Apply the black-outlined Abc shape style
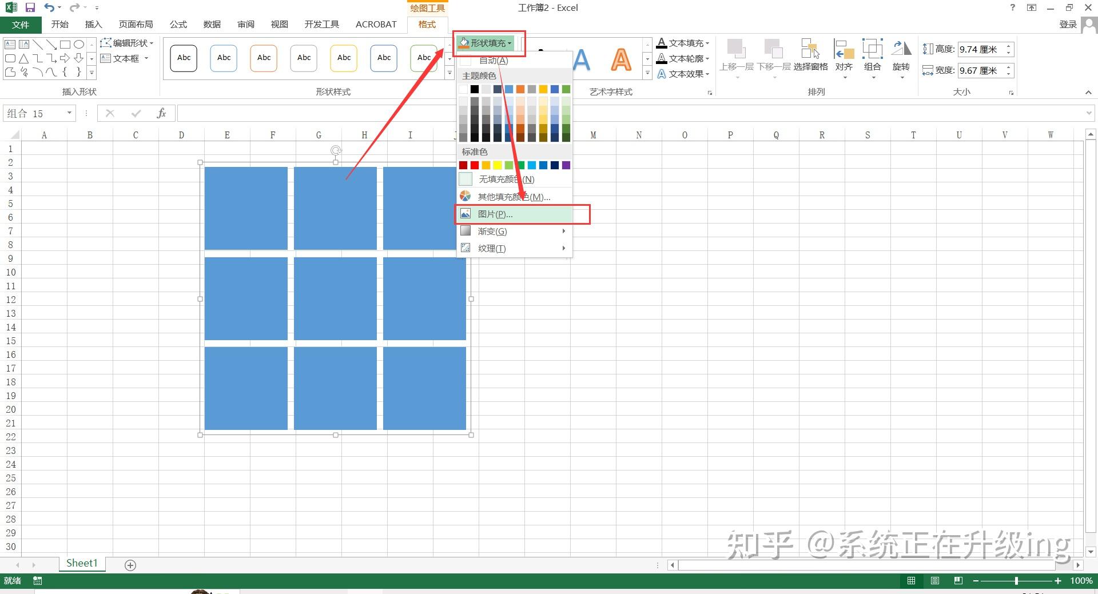This screenshot has width=1098, height=594. (184, 58)
